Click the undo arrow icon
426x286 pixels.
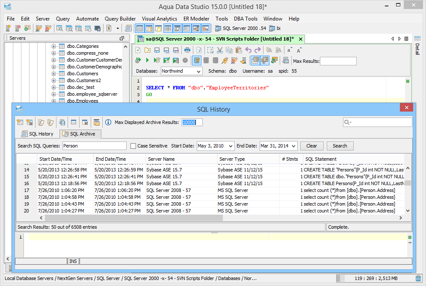click(x=248, y=50)
